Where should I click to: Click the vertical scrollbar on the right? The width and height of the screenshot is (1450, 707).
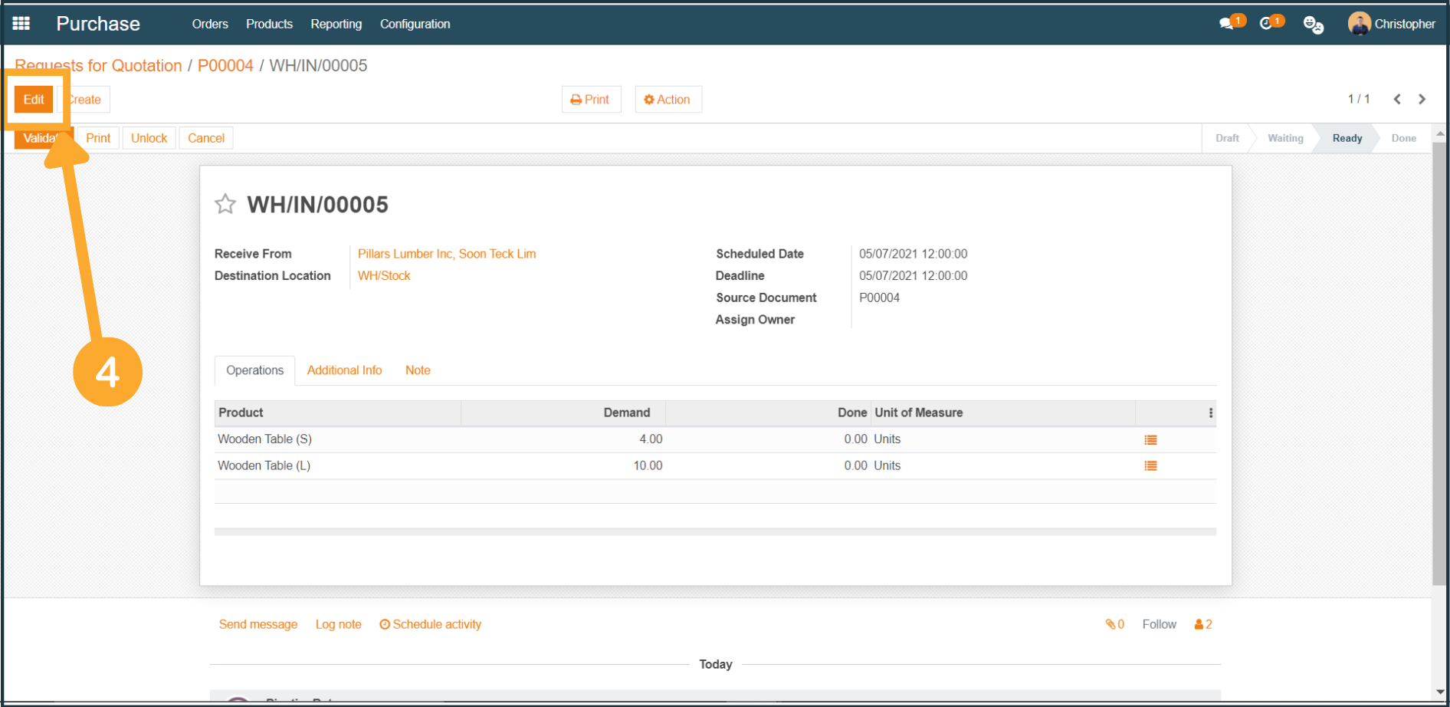click(x=1440, y=368)
